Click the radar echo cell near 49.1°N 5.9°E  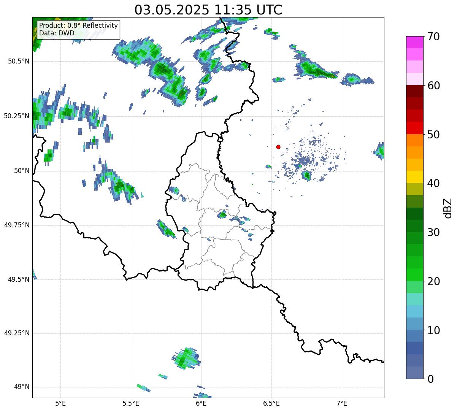(x=186, y=358)
